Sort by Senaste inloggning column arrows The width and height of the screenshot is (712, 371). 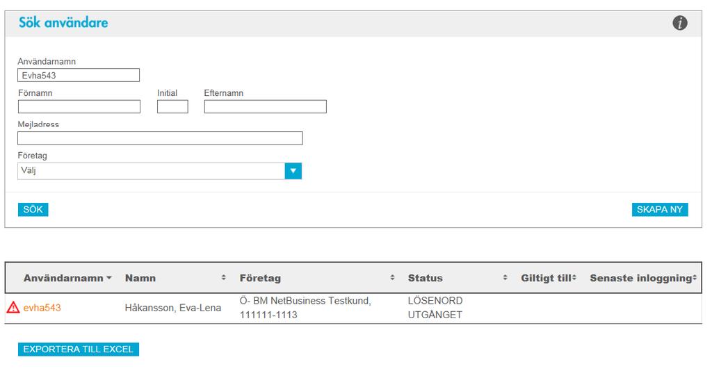coord(695,278)
